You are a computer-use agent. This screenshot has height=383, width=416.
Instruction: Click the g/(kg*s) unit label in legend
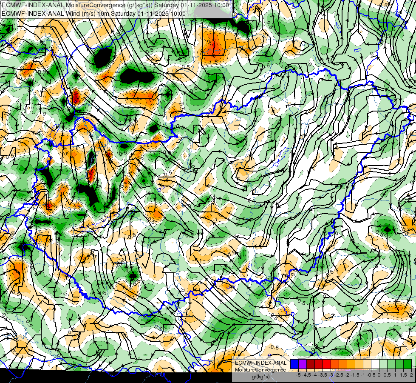[x=261, y=377]
